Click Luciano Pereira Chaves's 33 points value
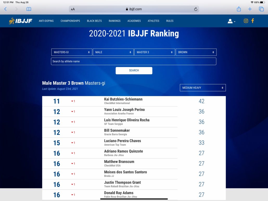Viewport: 268px width, 201px height. tap(201, 143)
